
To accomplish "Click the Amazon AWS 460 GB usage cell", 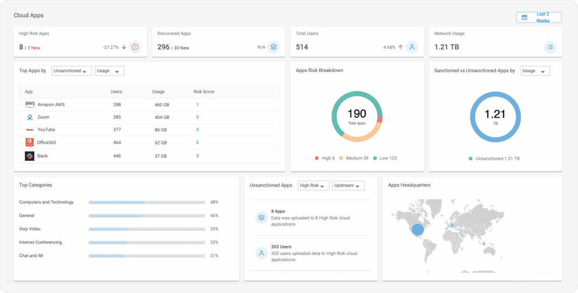I will (x=162, y=105).
